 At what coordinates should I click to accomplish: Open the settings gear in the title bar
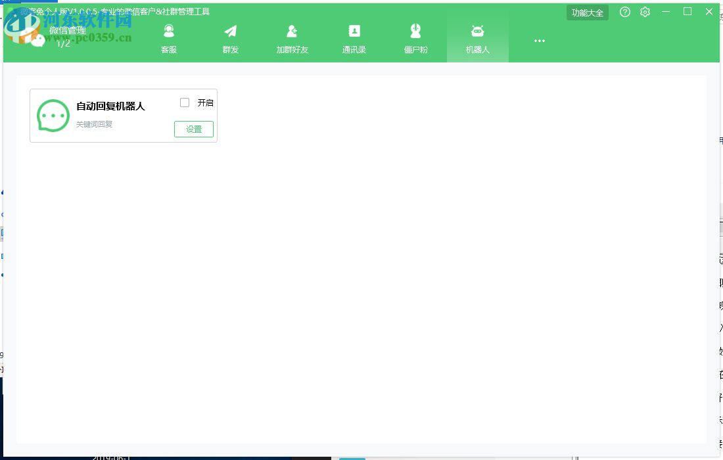pos(645,12)
